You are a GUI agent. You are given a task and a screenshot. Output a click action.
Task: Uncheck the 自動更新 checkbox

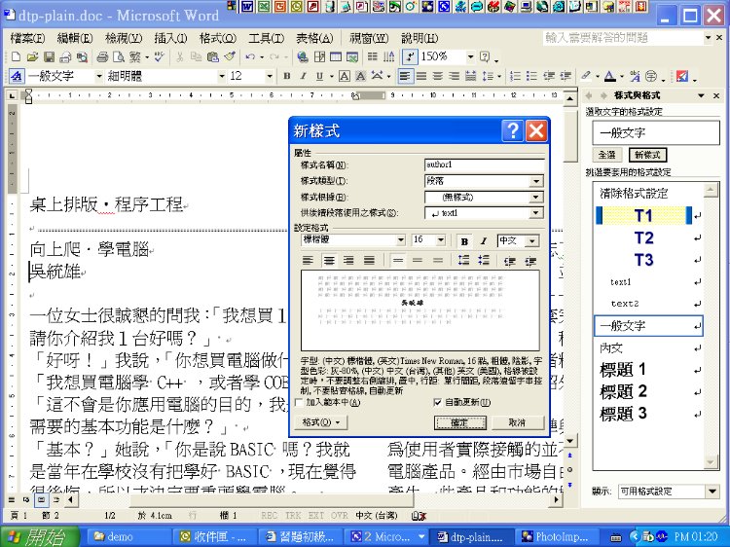[437, 402]
